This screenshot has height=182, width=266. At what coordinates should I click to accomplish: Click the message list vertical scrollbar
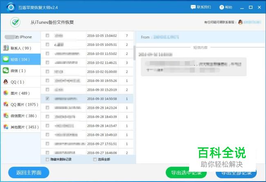135,53
